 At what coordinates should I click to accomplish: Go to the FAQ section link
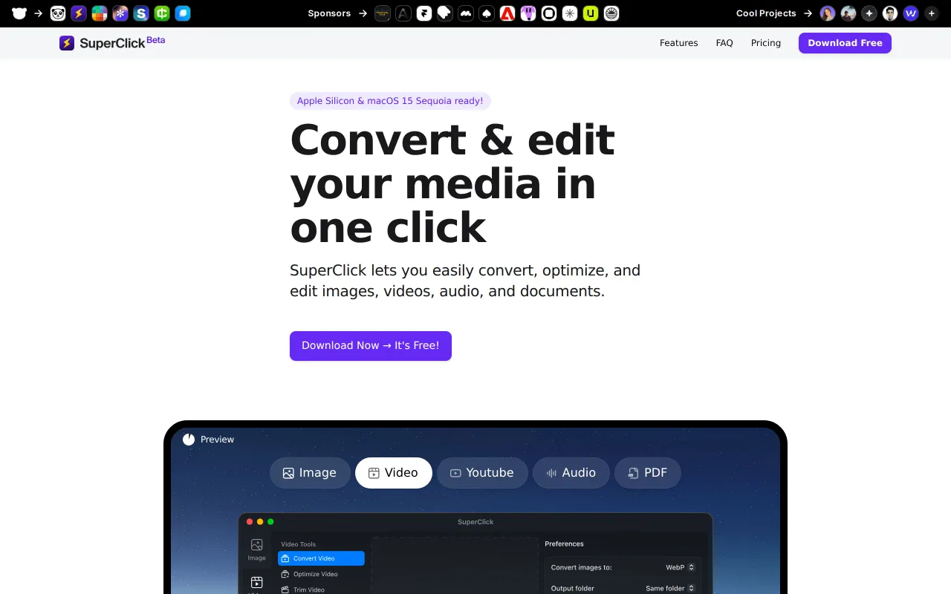[x=724, y=43]
